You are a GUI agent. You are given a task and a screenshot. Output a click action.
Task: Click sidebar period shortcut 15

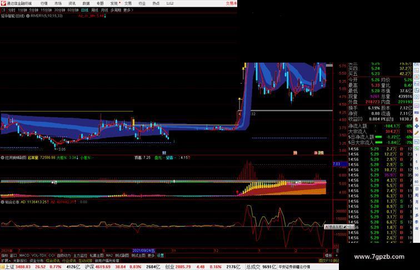(x=417, y=169)
